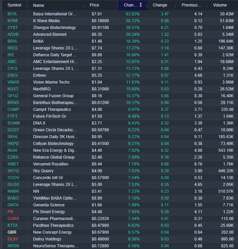Select price '$0.18600' cell
Viewport: 238px width, 249px height.
[x=100, y=21]
